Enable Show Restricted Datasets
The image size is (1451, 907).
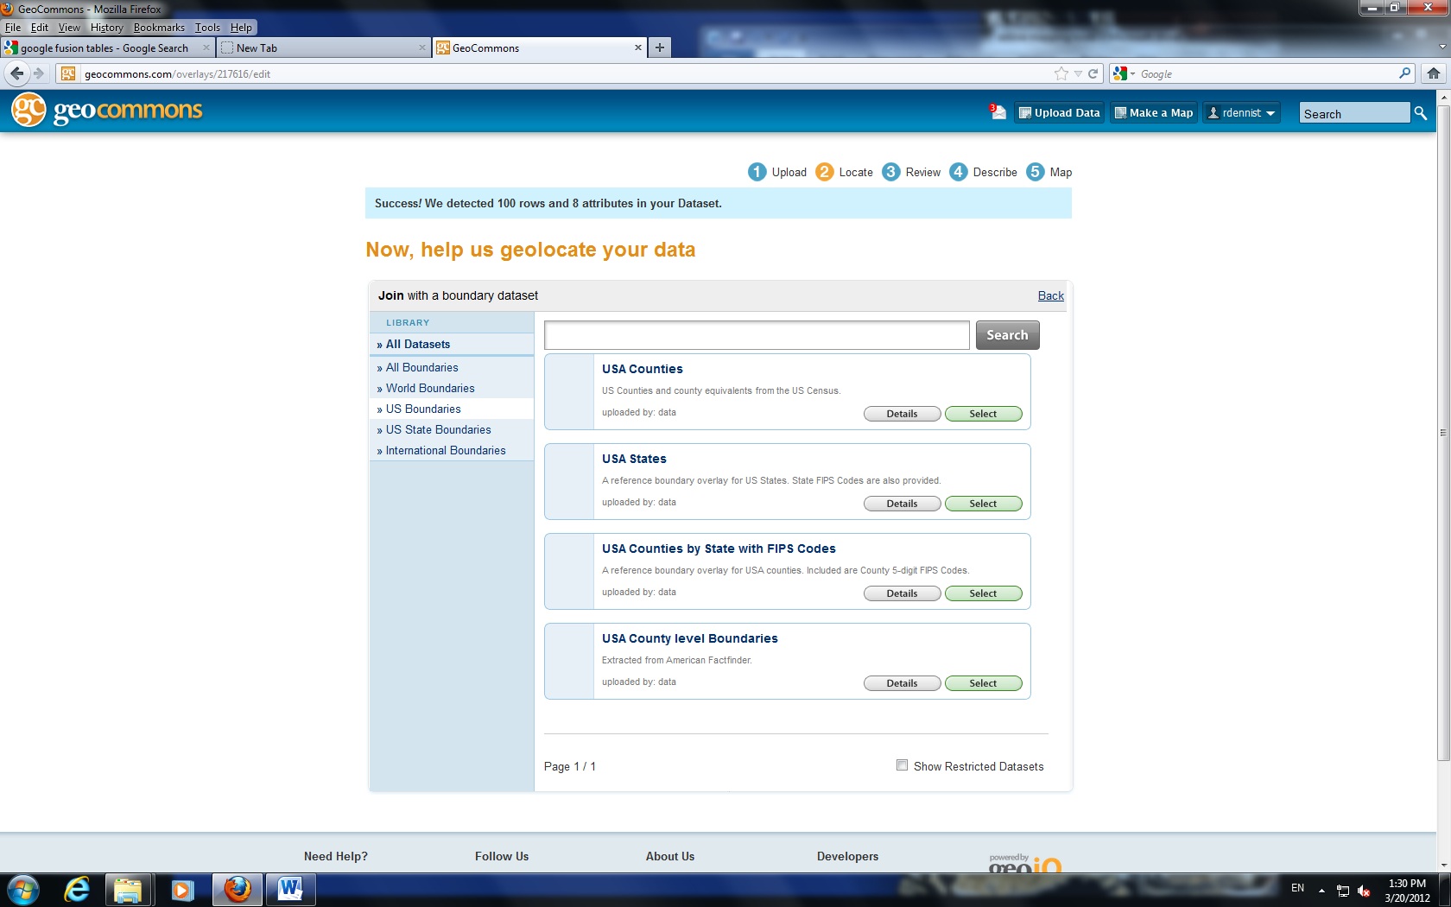[902, 764]
